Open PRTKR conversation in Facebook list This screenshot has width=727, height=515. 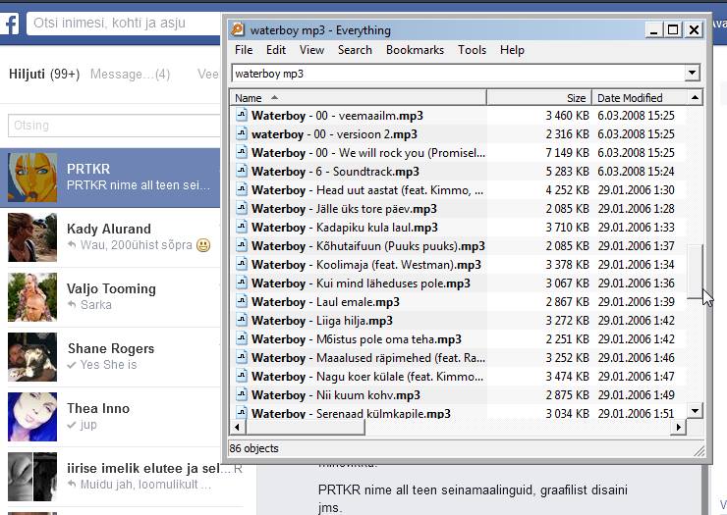click(x=110, y=178)
